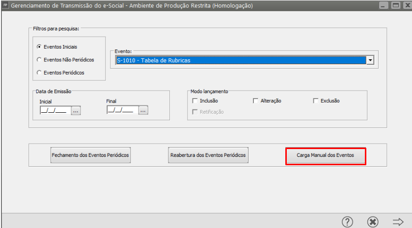Click the Inicial date input field

pos(54,110)
